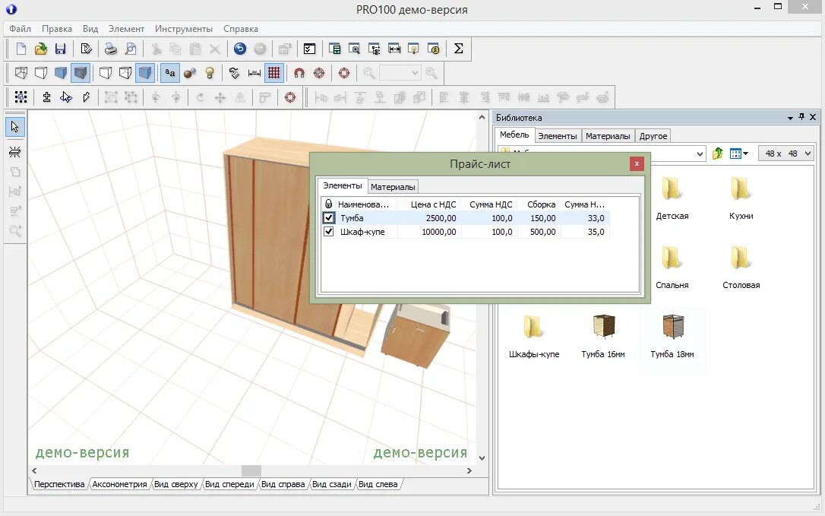Viewport: 825px width, 516px height.
Task: Select the Элементы tab in price list
Action: point(343,185)
